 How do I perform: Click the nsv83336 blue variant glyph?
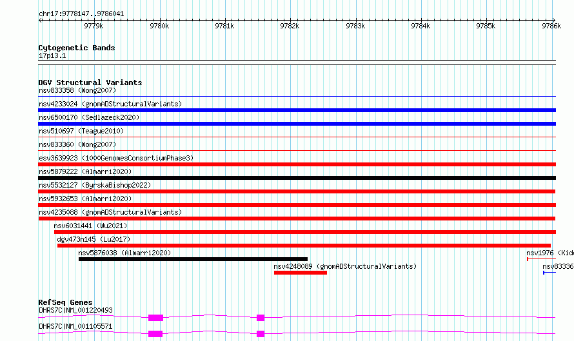coord(549,273)
